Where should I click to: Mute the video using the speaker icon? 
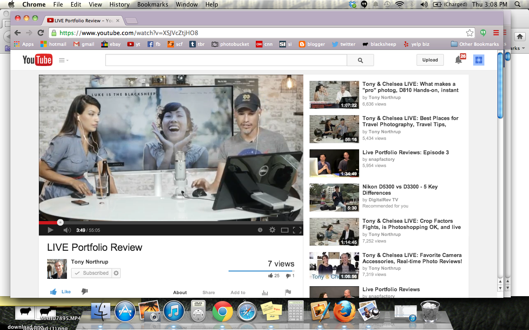coord(67,230)
